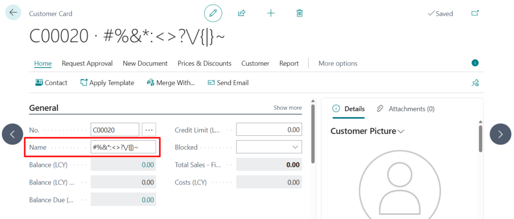Expand the Customer Picture chevron
The image size is (514, 219).
tap(401, 131)
